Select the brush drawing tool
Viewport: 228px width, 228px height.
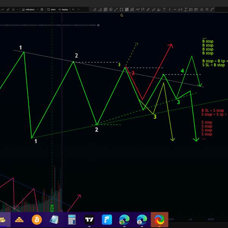pyautogui.click(x=148, y=9)
